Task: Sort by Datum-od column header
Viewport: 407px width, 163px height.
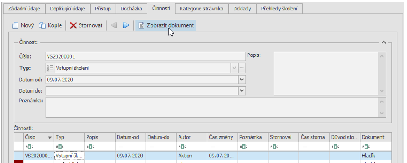Action: coord(130,137)
